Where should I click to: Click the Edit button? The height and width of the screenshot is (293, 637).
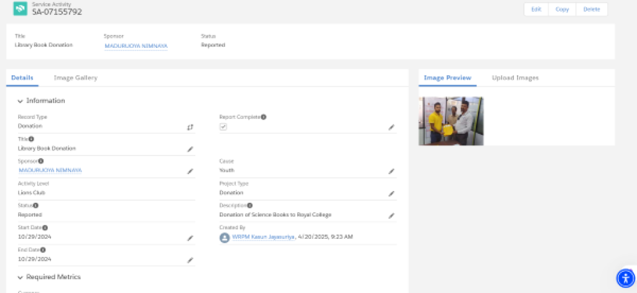tap(536, 9)
